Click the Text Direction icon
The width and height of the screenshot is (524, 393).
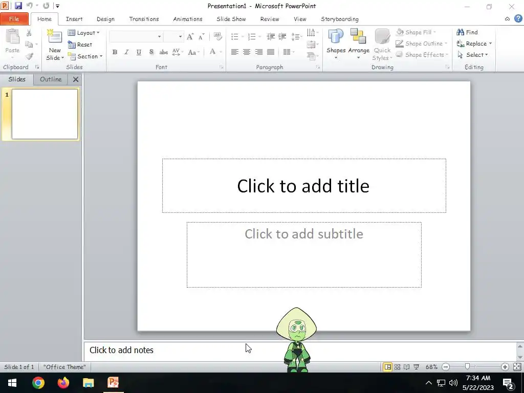311,33
